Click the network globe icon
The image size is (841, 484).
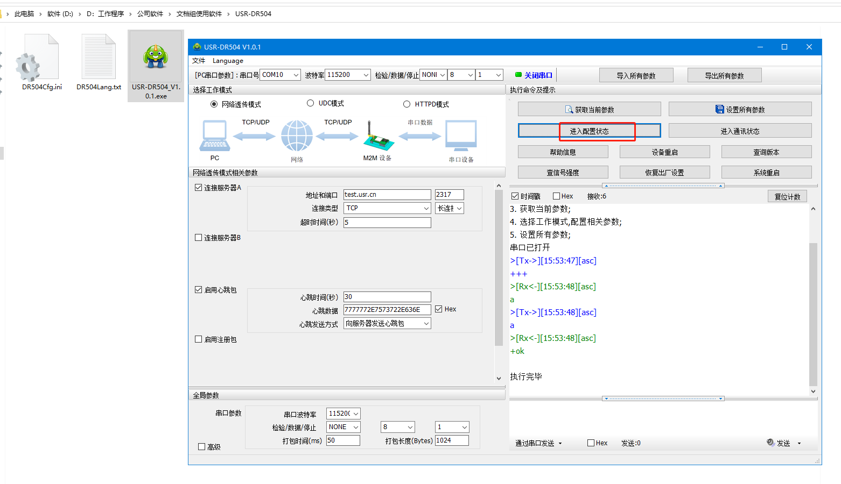click(297, 136)
